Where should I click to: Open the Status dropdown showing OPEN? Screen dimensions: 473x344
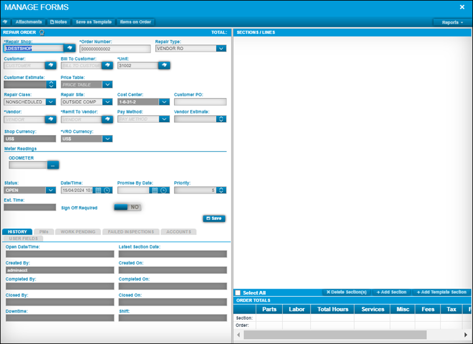click(50, 190)
